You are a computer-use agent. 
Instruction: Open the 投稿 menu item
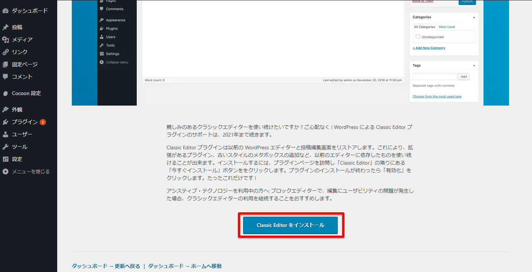pos(17,27)
